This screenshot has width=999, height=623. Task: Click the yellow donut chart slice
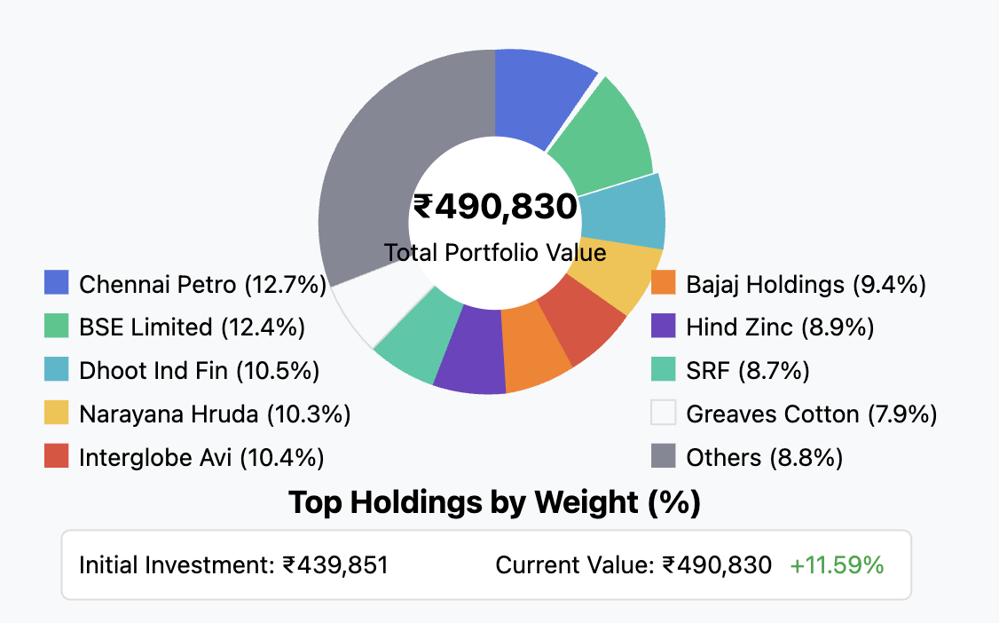pos(618,276)
